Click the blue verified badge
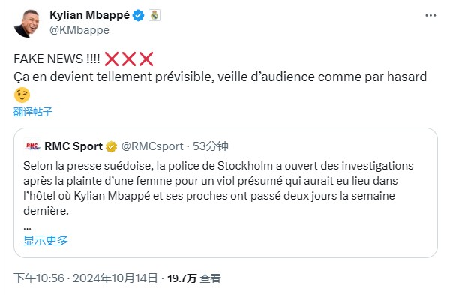 tap(139, 15)
